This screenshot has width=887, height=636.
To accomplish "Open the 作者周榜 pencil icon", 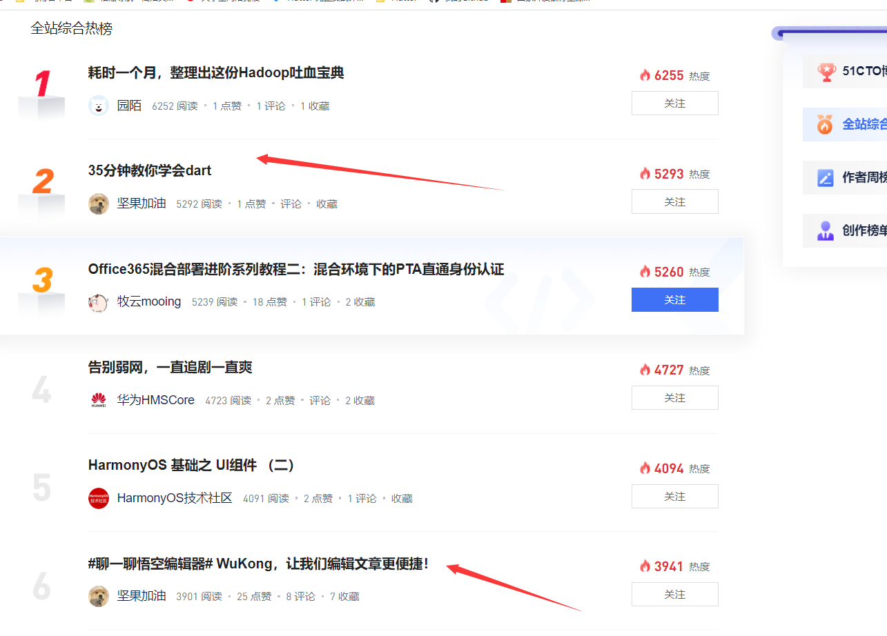I will point(826,177).
